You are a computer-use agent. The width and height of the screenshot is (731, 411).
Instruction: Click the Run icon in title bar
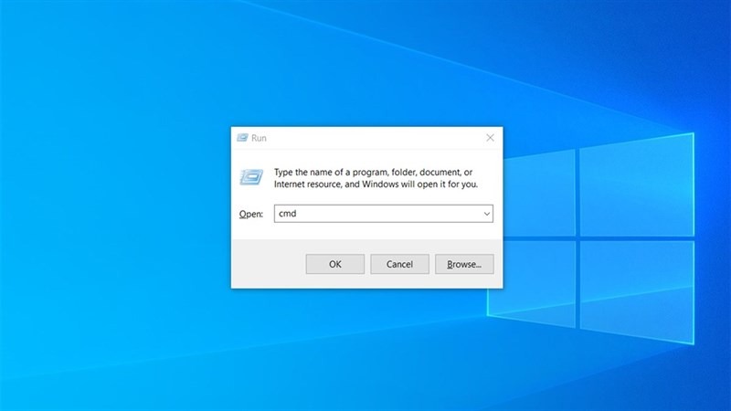click(x=242, y=138)
